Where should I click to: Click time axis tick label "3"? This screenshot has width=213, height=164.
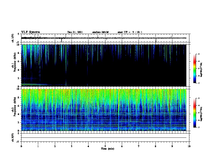72,146
